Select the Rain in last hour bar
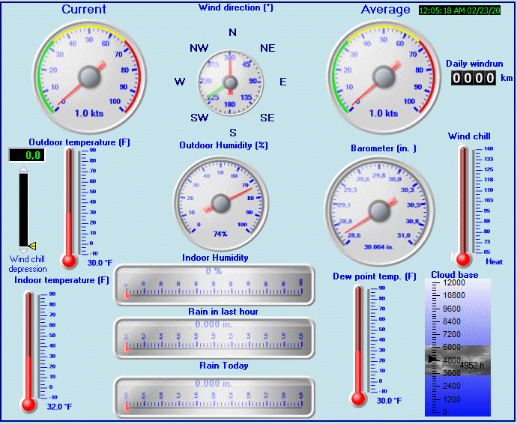Screen dimensions: 517x424 [x=214, y=338]
